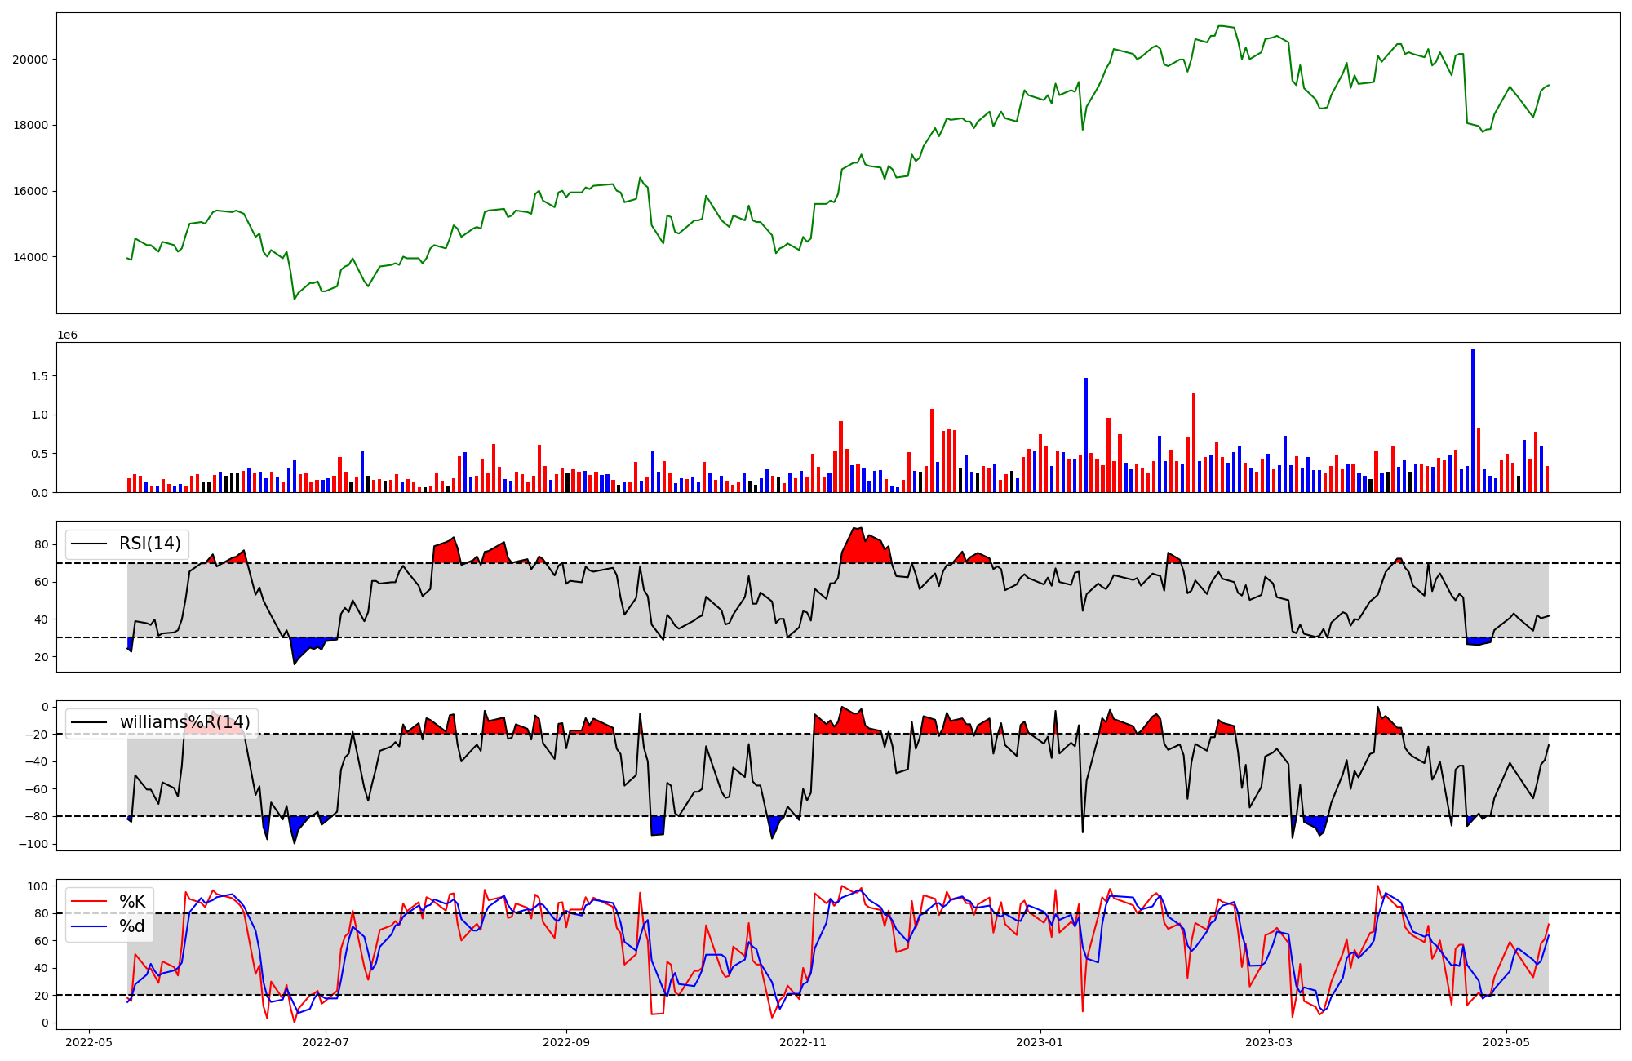Click the RSI(14) legend entry
The height and width of the screenshot is (1061, 1632).
click(x=149, y=544)
